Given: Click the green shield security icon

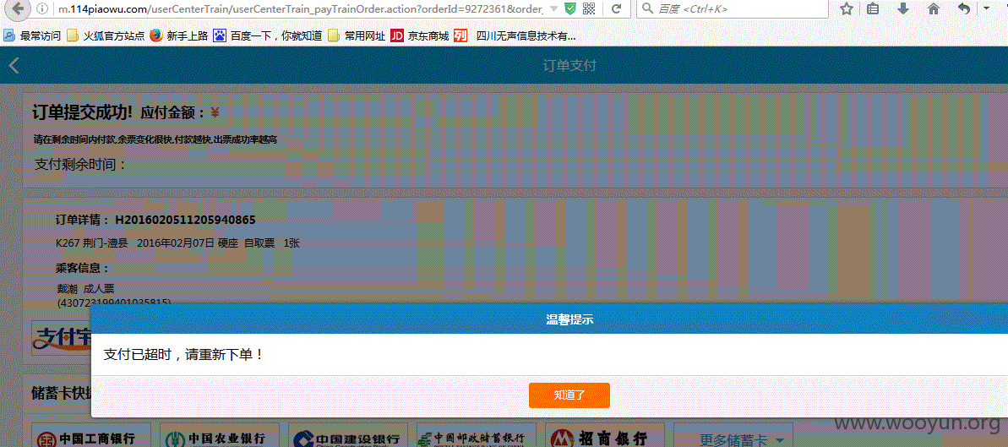Looking at the screenshot, I should [x=569, y=9].
